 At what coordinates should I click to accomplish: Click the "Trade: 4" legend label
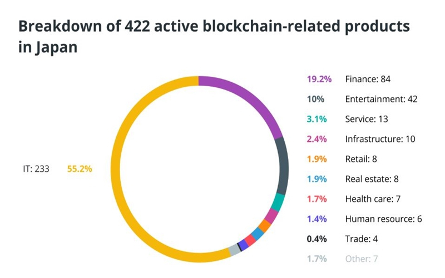pos(361,239)
